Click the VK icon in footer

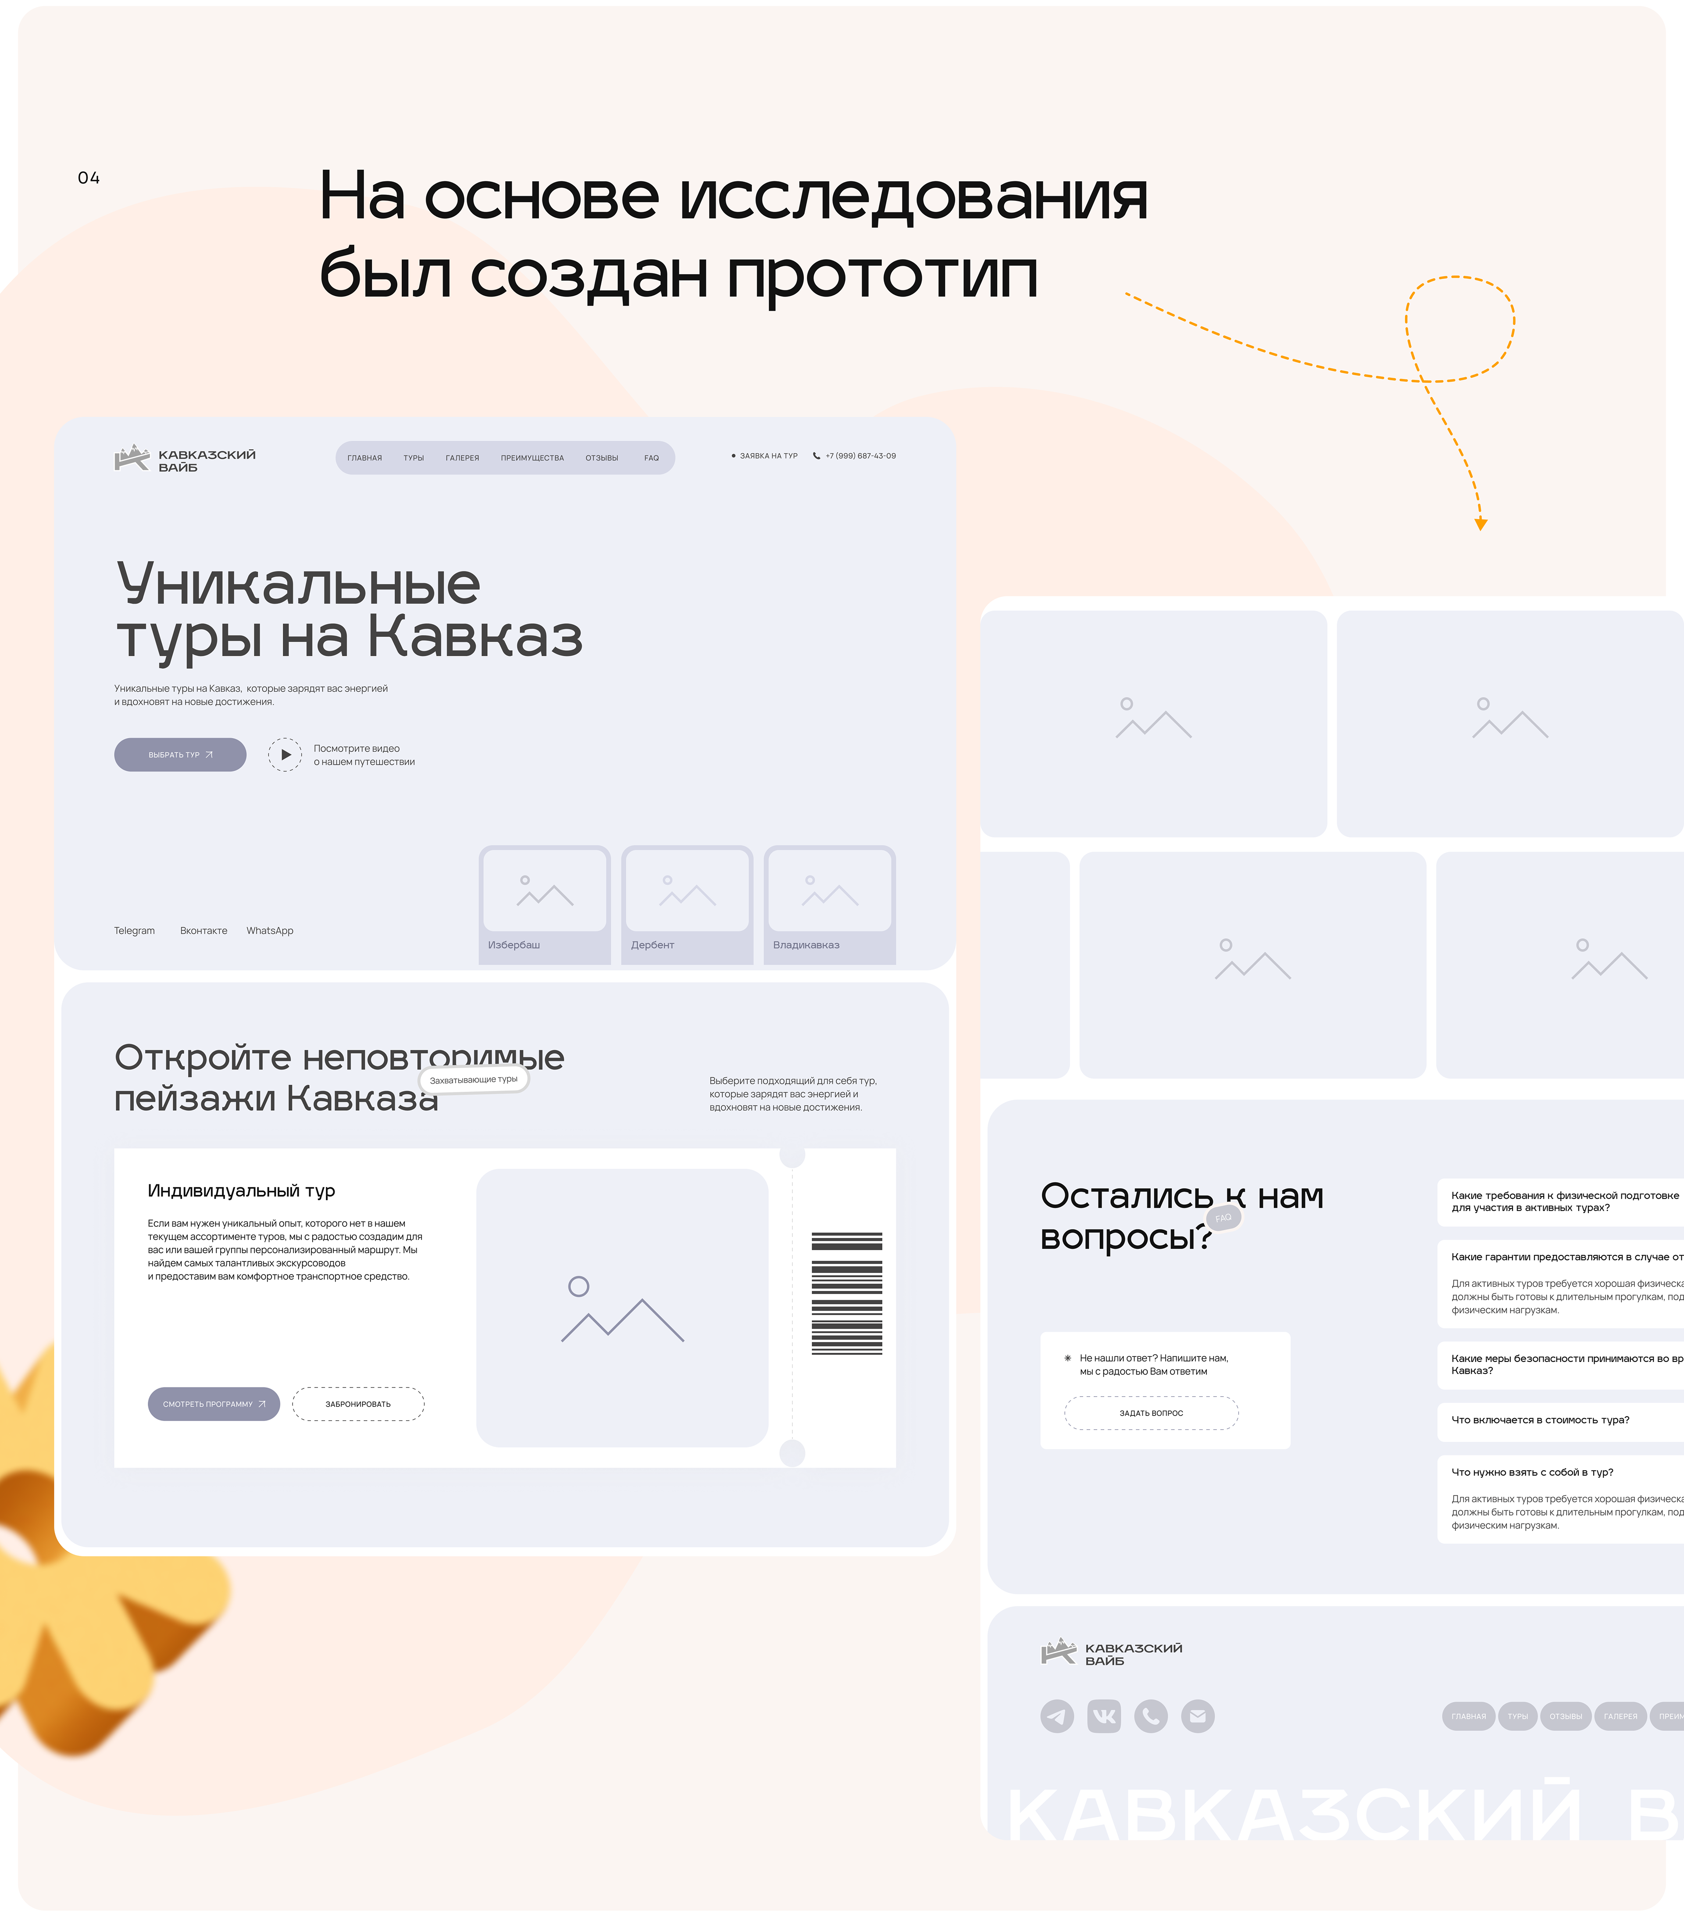click(x=1104, y=1716)
